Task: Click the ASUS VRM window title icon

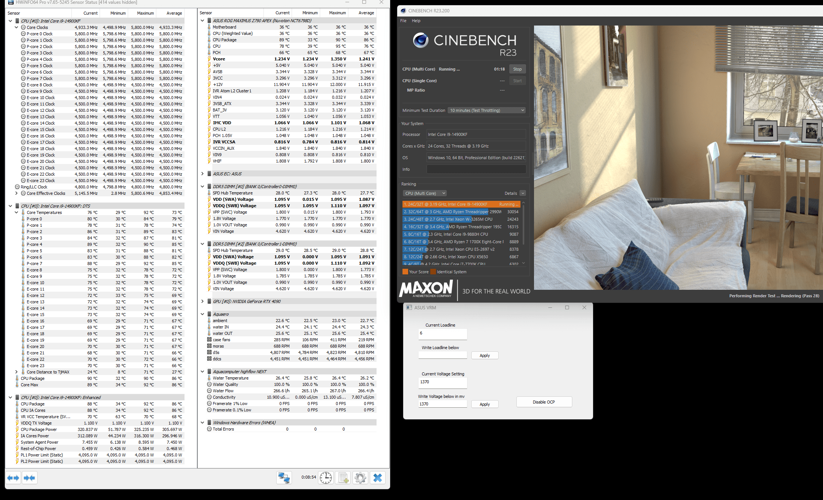Action: 409,307
